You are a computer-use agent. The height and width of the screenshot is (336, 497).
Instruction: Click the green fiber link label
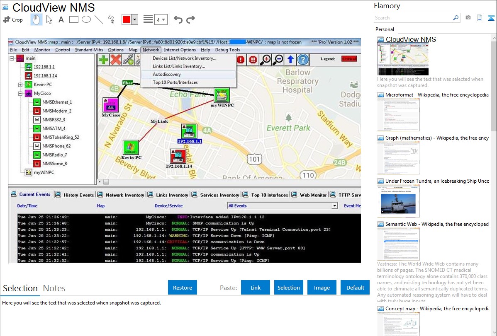(x=128, y=83)
